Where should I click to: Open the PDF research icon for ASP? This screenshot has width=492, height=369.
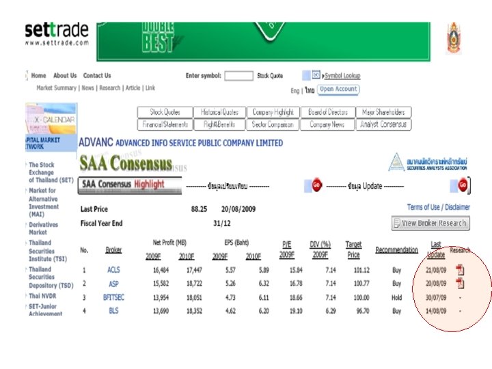click(460, 284)
